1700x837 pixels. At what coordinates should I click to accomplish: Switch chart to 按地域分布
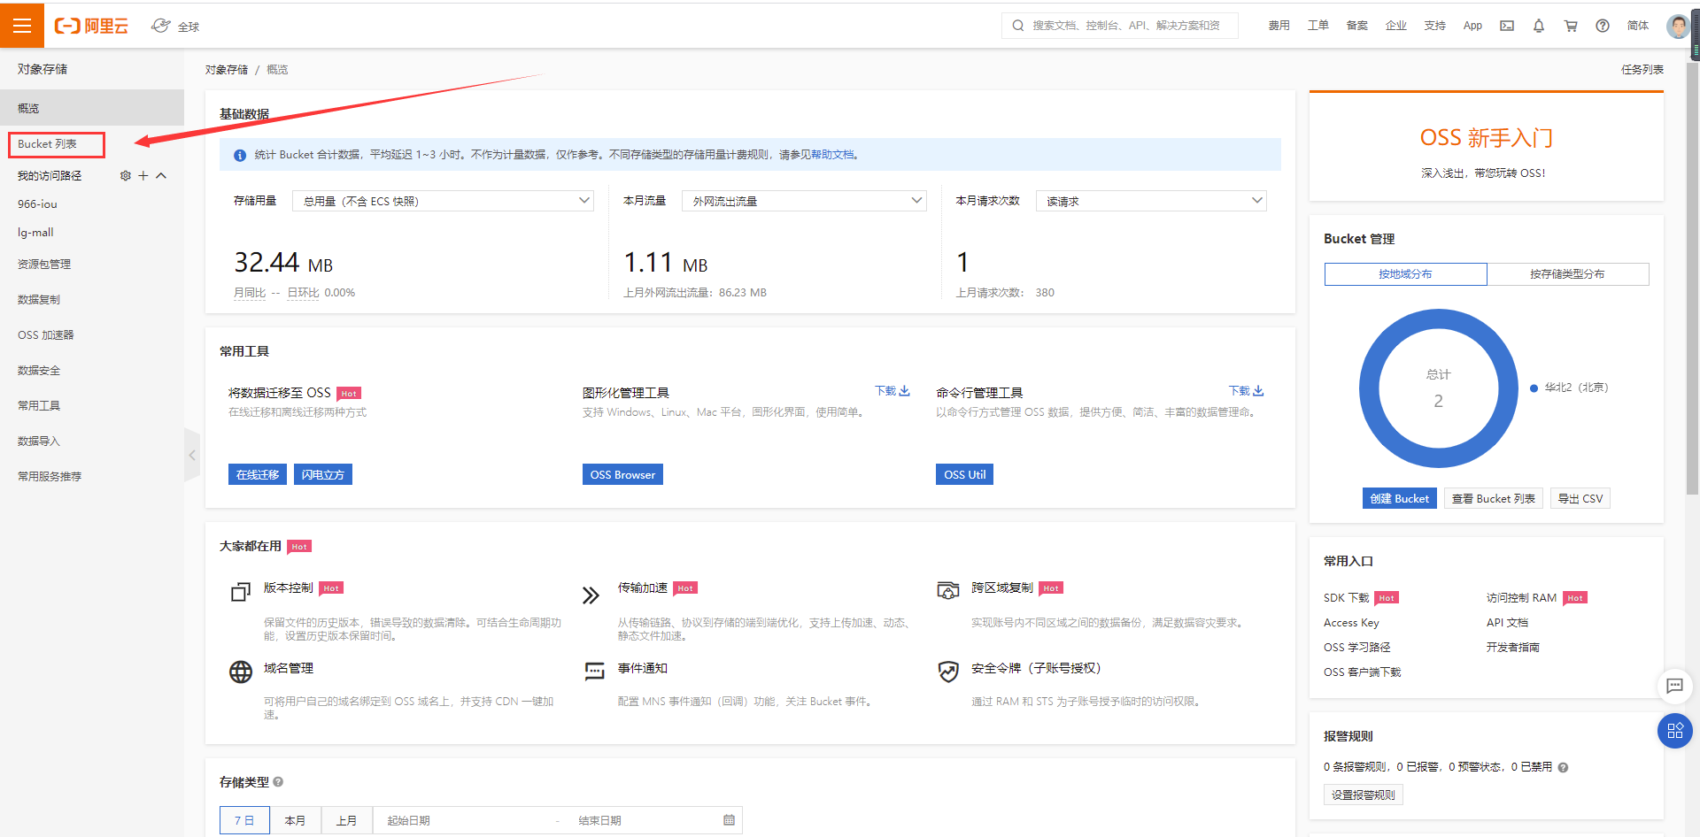(x=1405, y=274)
